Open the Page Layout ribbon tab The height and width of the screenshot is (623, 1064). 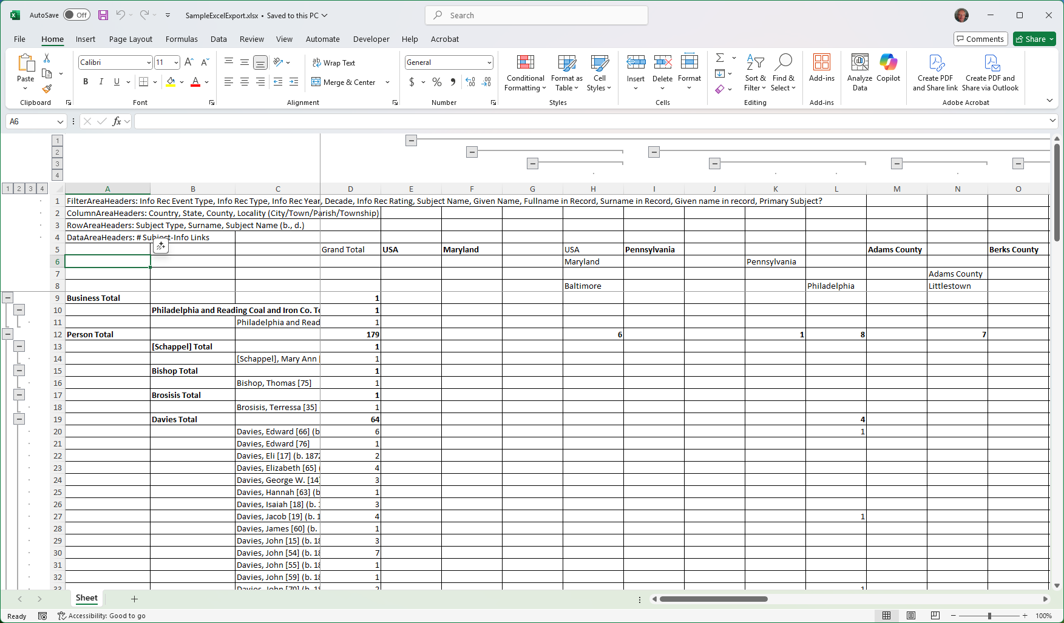click(x=130, y=39)
